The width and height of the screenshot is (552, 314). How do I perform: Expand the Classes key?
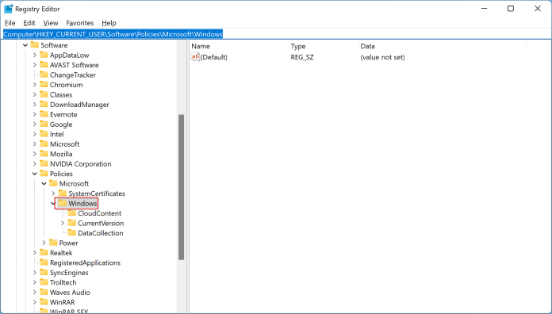(x=35, y=94)
